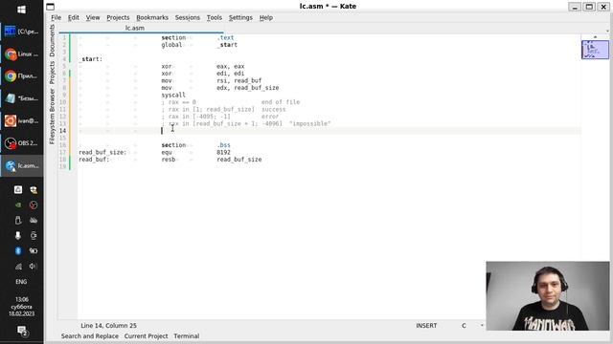The image size is (613, 344).
Task: Open the Current Project panel
Action: point(146,335)
